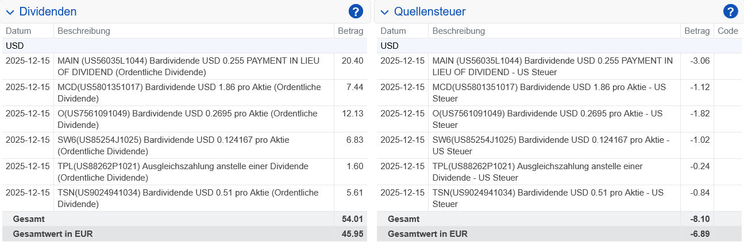
Task: Click the Dividenden section title
Action: pos(48,11)
